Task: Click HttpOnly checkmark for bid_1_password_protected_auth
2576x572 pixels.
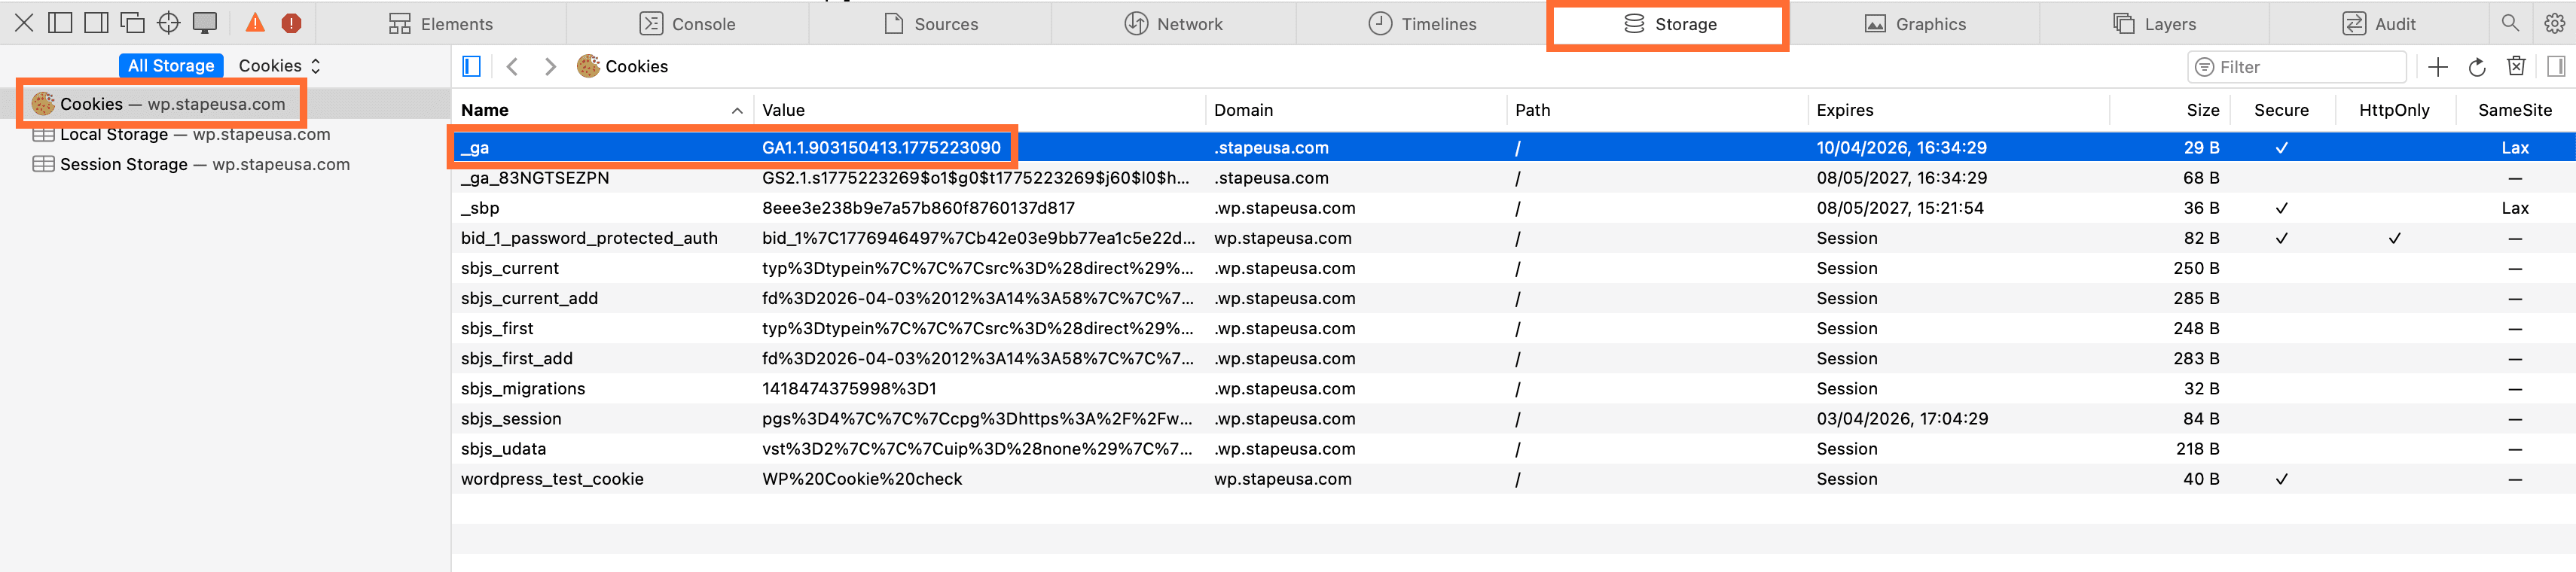Action: click(x=2394, y=238)
